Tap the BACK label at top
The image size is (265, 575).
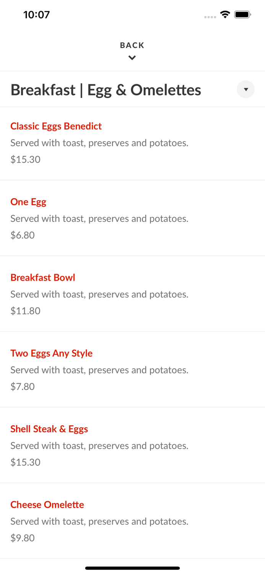pos(132,45)
